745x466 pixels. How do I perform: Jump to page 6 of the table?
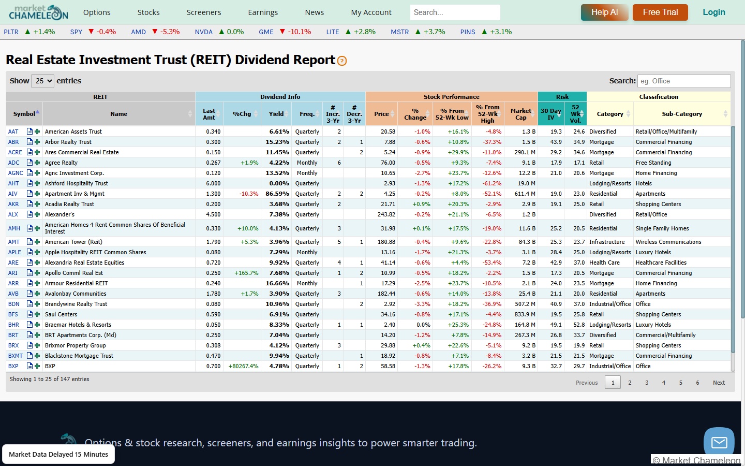click(697, 383)
